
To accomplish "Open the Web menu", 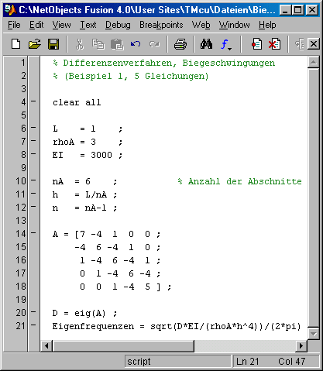I will [x=201, y=25].
